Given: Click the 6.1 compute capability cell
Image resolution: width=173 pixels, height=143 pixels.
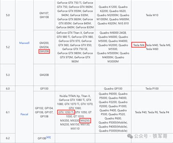Looking at the screenshot, I should (8, 112).
